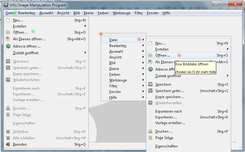Image resolution: width=245 pixels, height=152 pixels.
Task: Choose Exportieren ... (Umschalt+Strg+E) in menu-bar Datei menu
Action: click(47, 94)
